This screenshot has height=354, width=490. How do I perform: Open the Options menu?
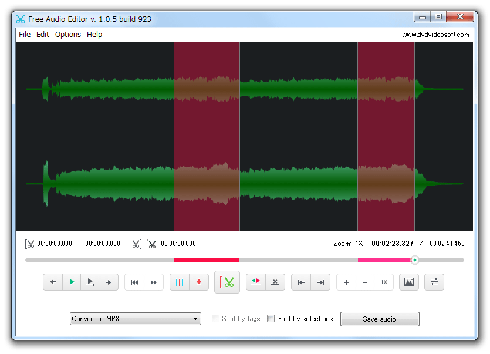pyautogui.click(x=68, y=34)
